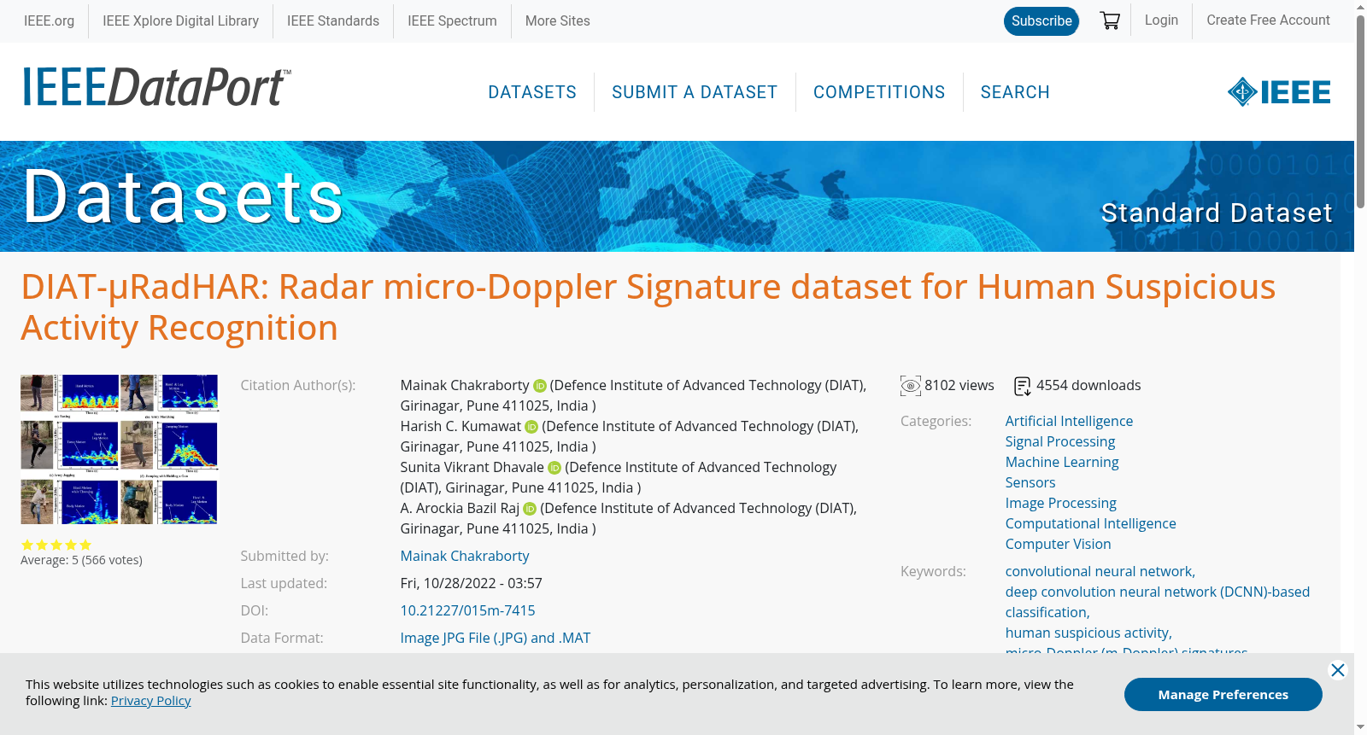
Task: Open the COMPETITIONS menu item
Action: click(879, 92)
